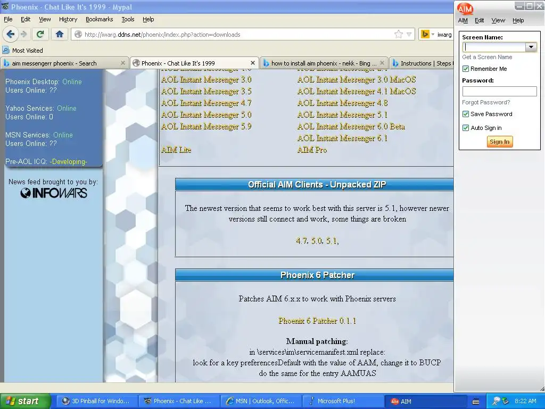The width and height of the screenshot is (545, 409).
Task: Download AOL Instant Messenger 5.9
Action: 206,126
